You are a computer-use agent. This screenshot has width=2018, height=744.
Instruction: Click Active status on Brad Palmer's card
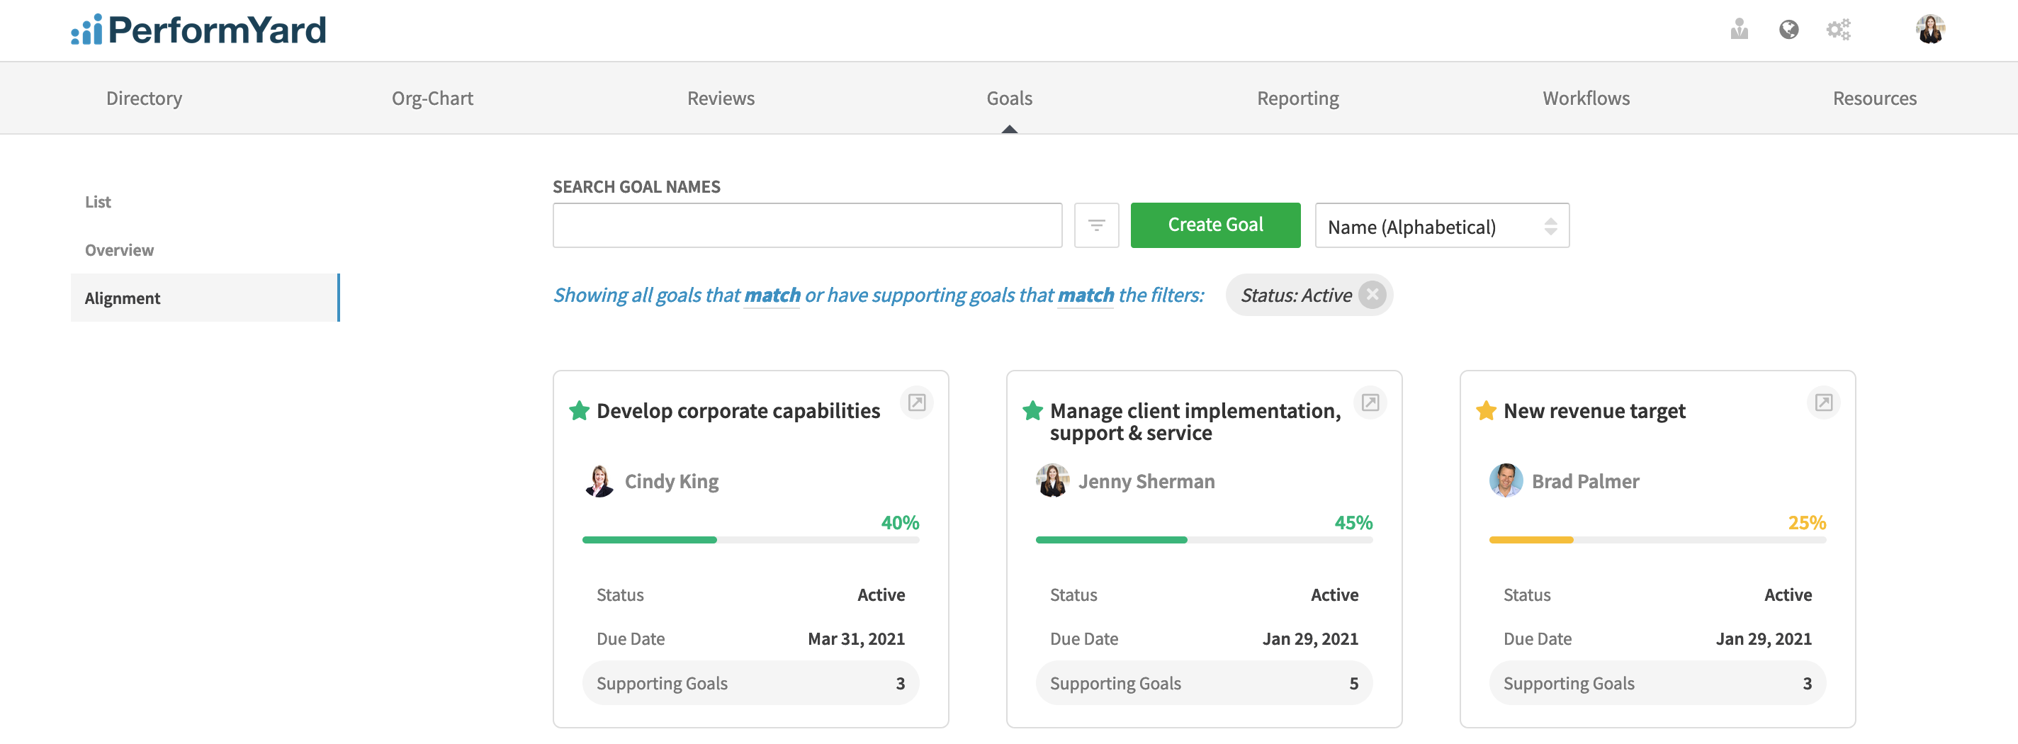pos(1788,595)
